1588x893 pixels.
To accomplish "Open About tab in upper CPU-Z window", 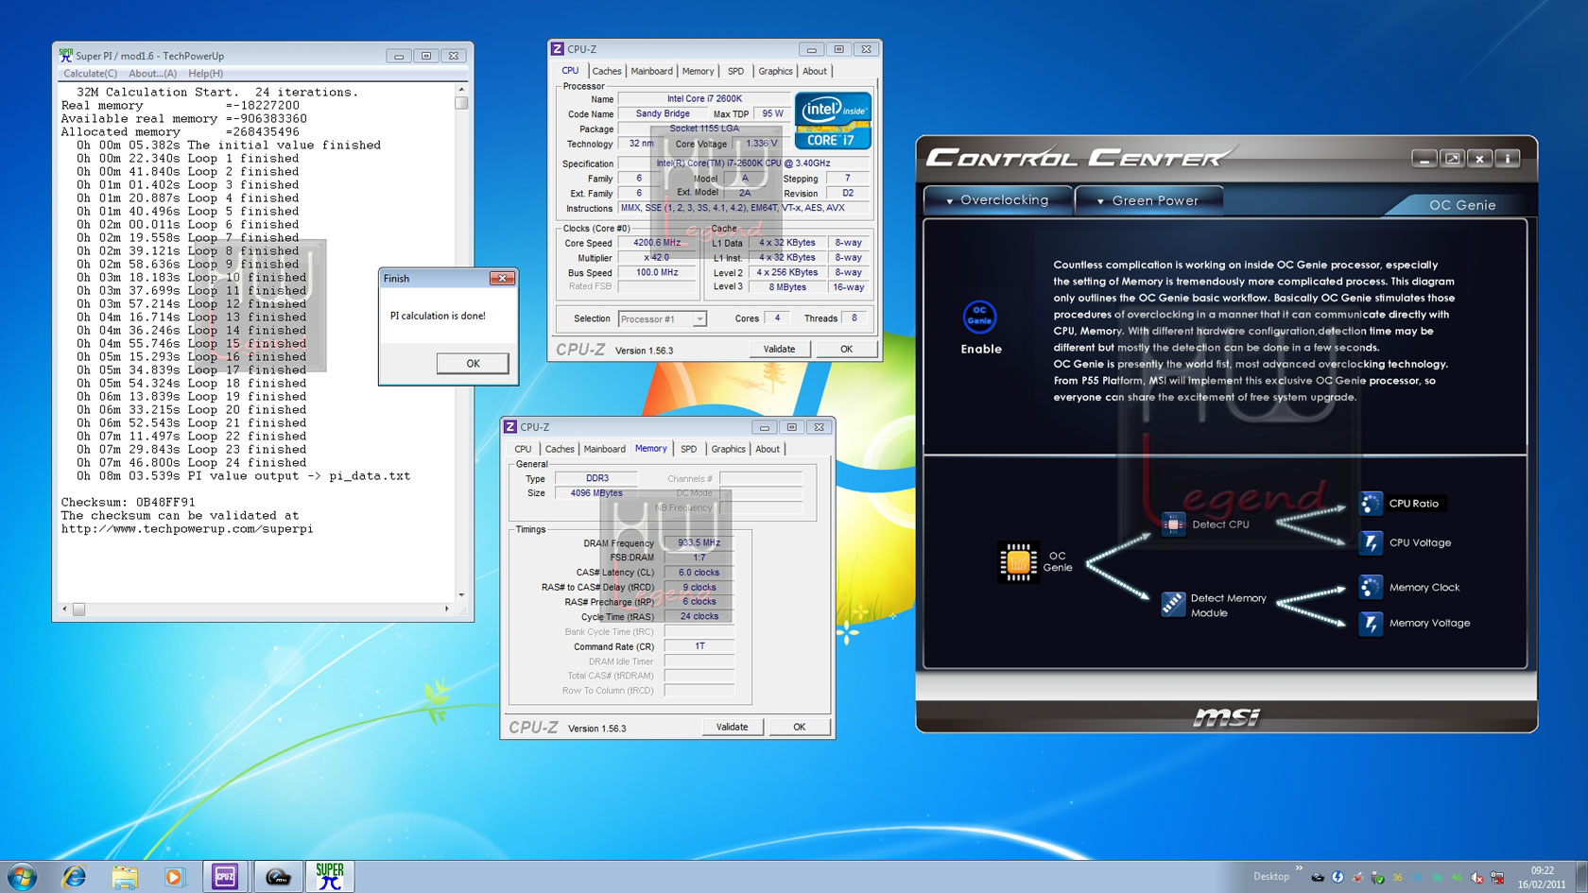I will [815, 71].
